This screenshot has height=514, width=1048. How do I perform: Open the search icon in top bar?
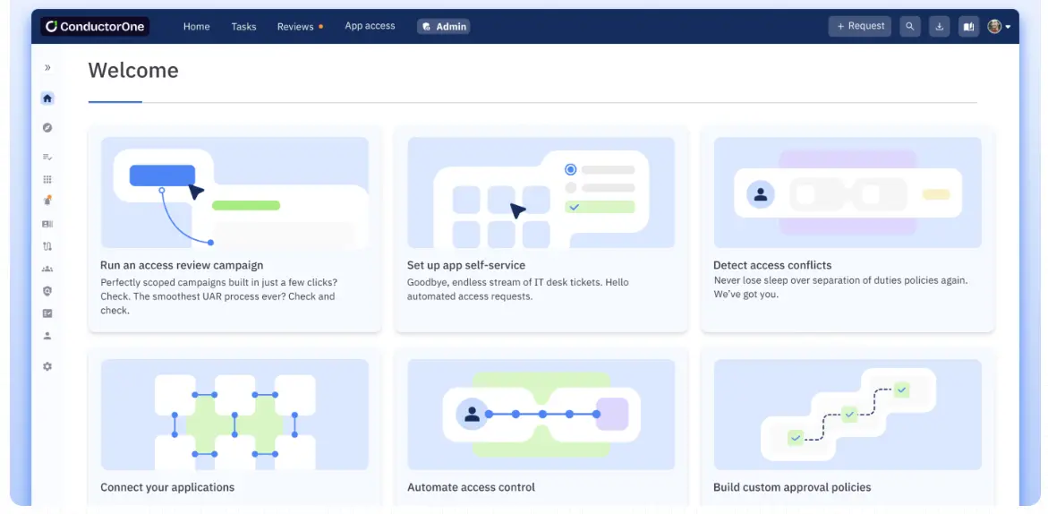910,27
